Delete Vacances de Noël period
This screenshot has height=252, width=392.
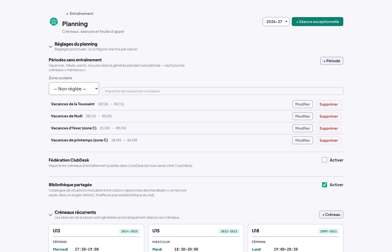point(329,116)
